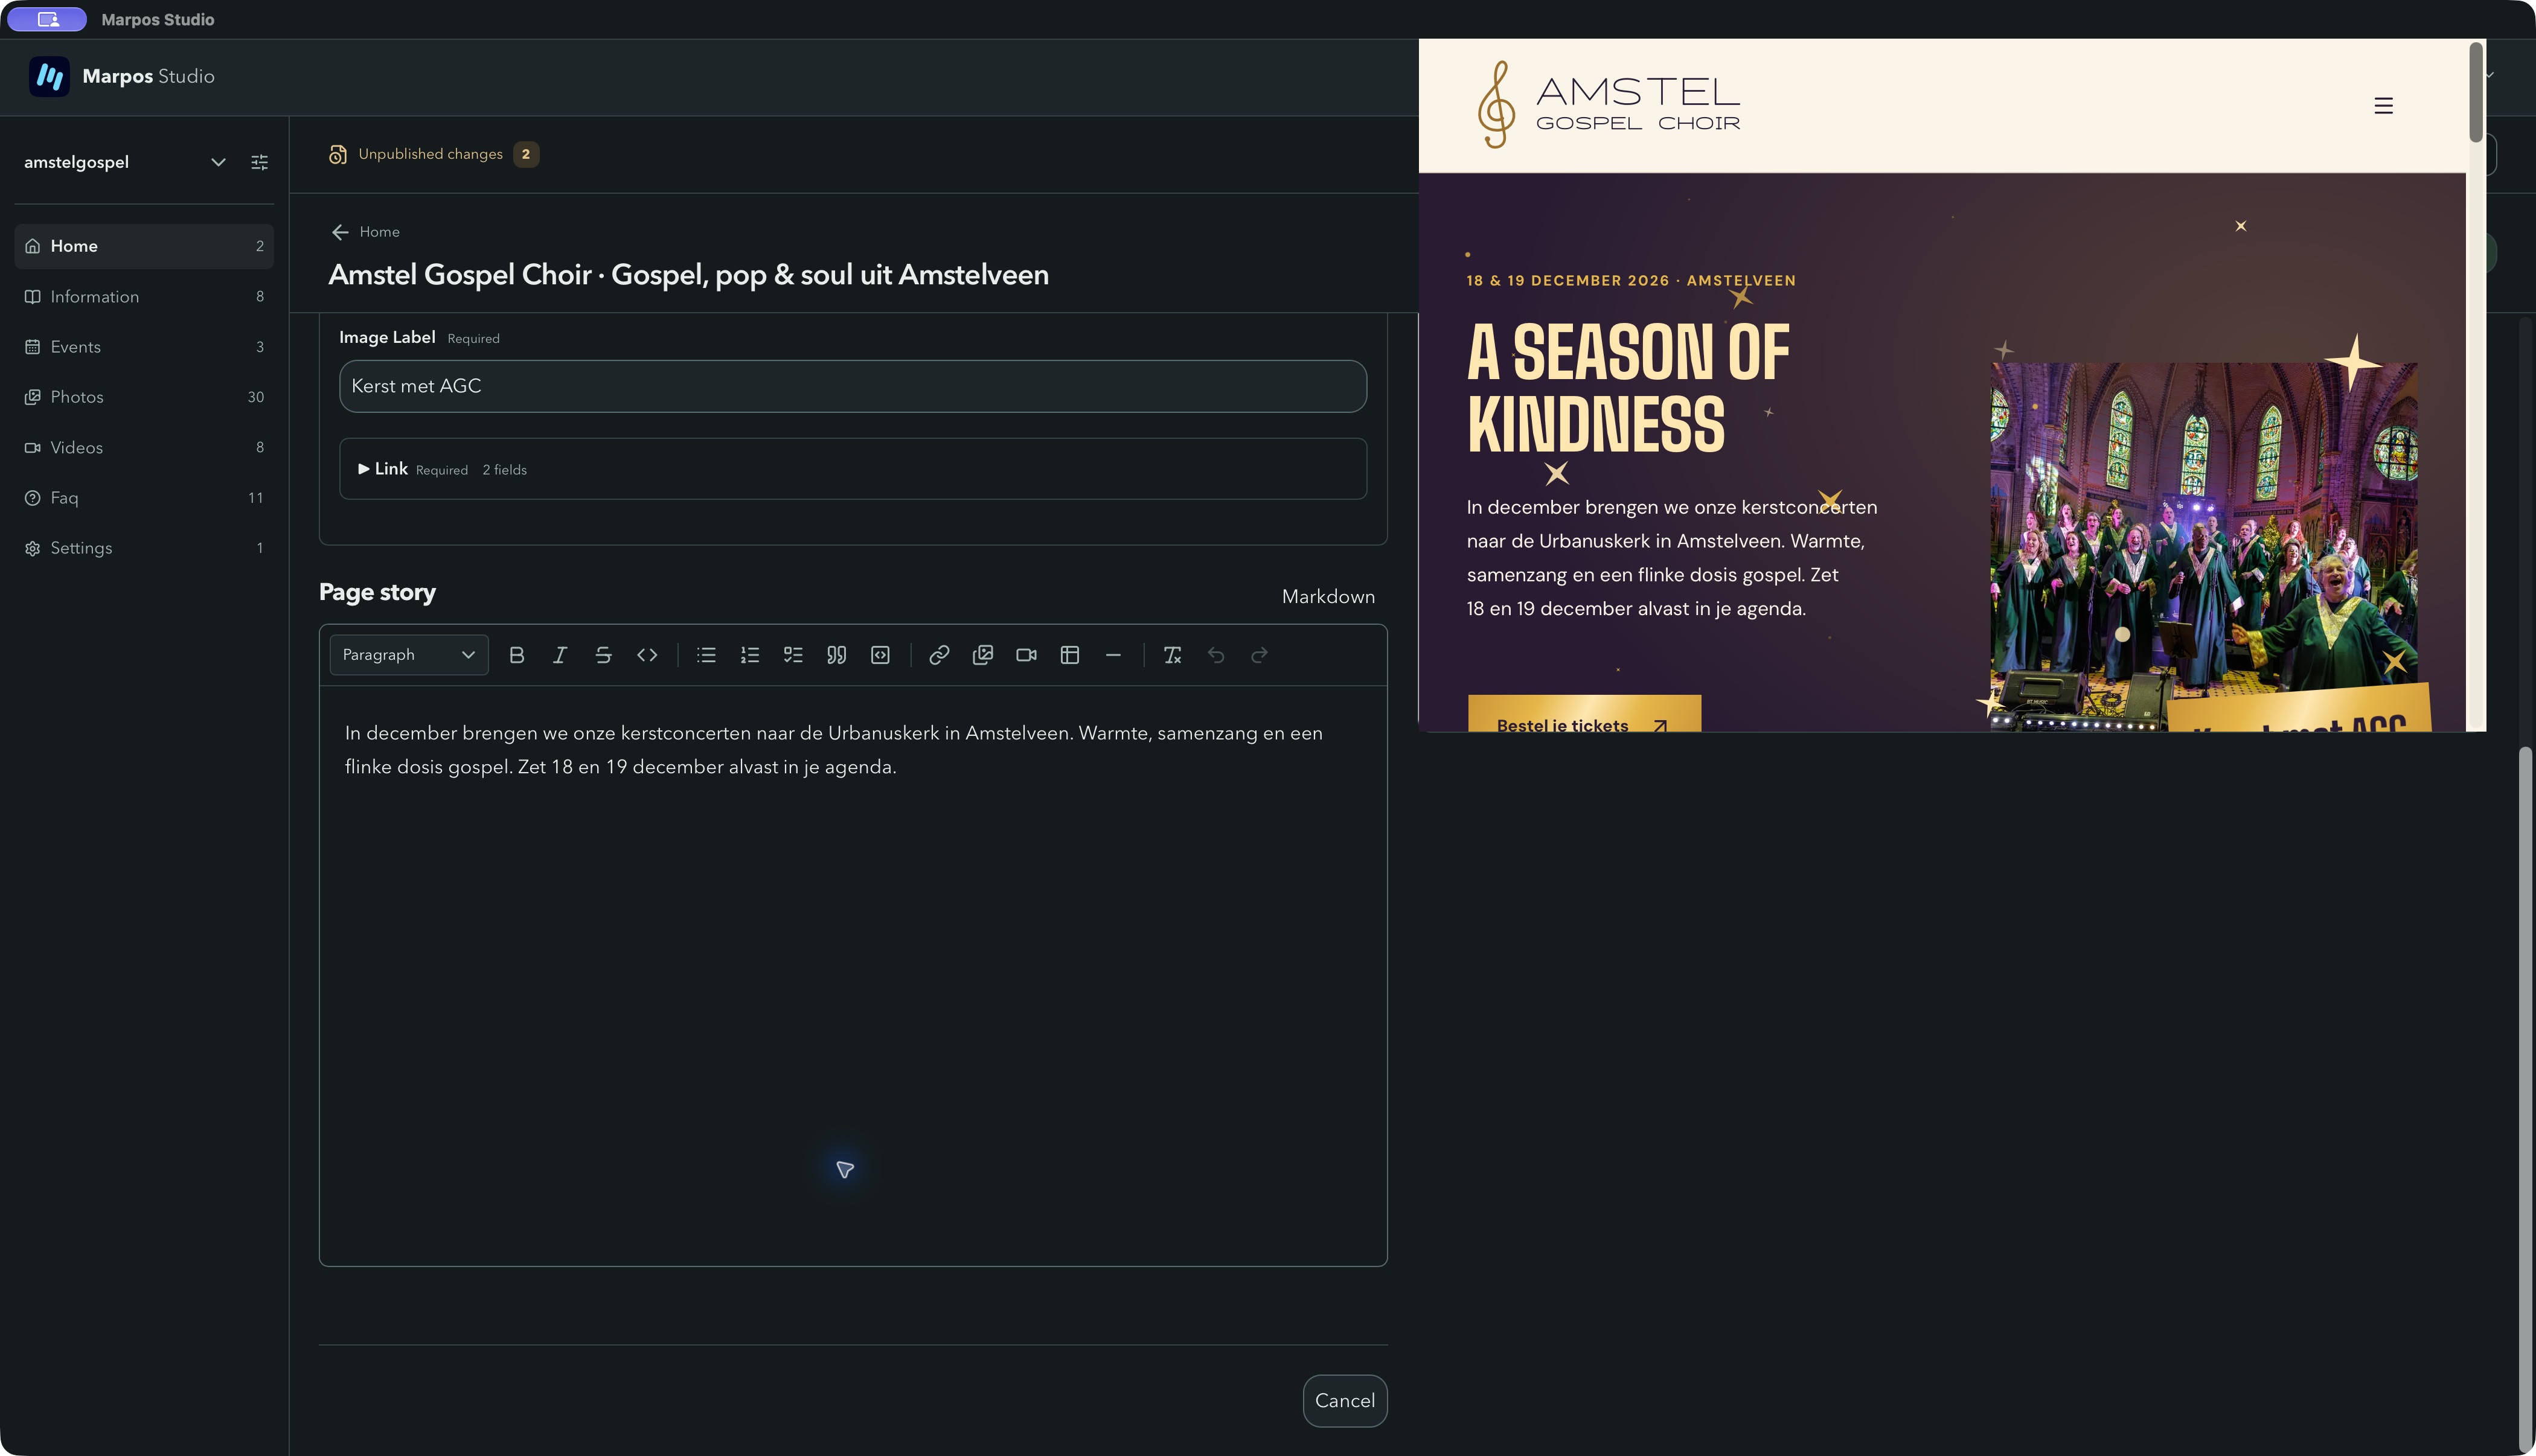The height and width of the screenshot is (1456, 2536).
Task: Insert a horizontal rule
Action: pyautogui.click(x=1113, y=655)
